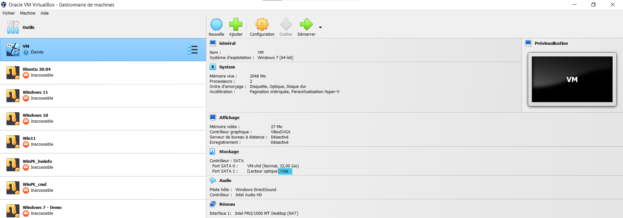Click the highlighted Vide optical drive link
623x218 pixels.
(x=285, y=171)
